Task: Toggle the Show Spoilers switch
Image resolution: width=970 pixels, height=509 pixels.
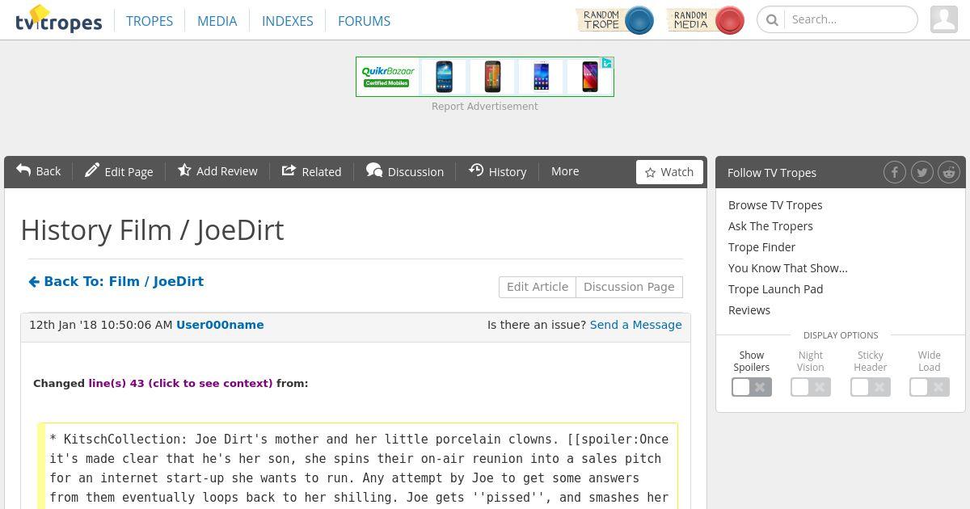Action: (x=752, y=387)
